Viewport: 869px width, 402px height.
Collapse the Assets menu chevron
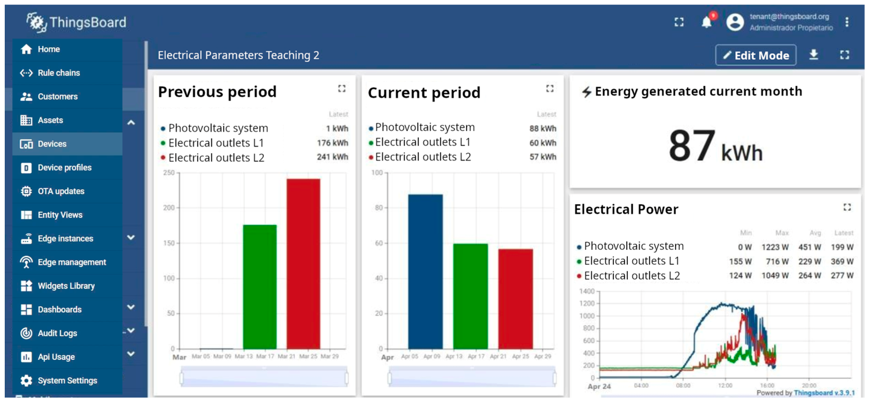click(131, 123)
